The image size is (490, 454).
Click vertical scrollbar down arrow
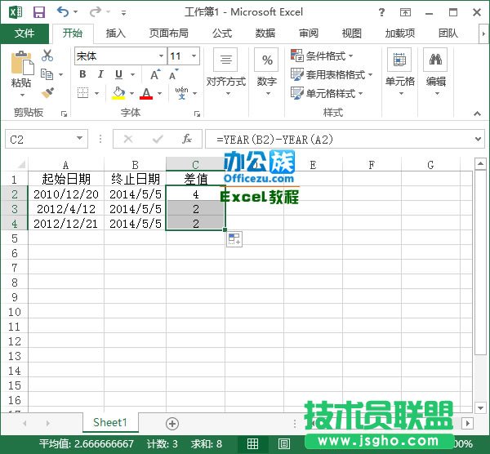click(480, 407)
